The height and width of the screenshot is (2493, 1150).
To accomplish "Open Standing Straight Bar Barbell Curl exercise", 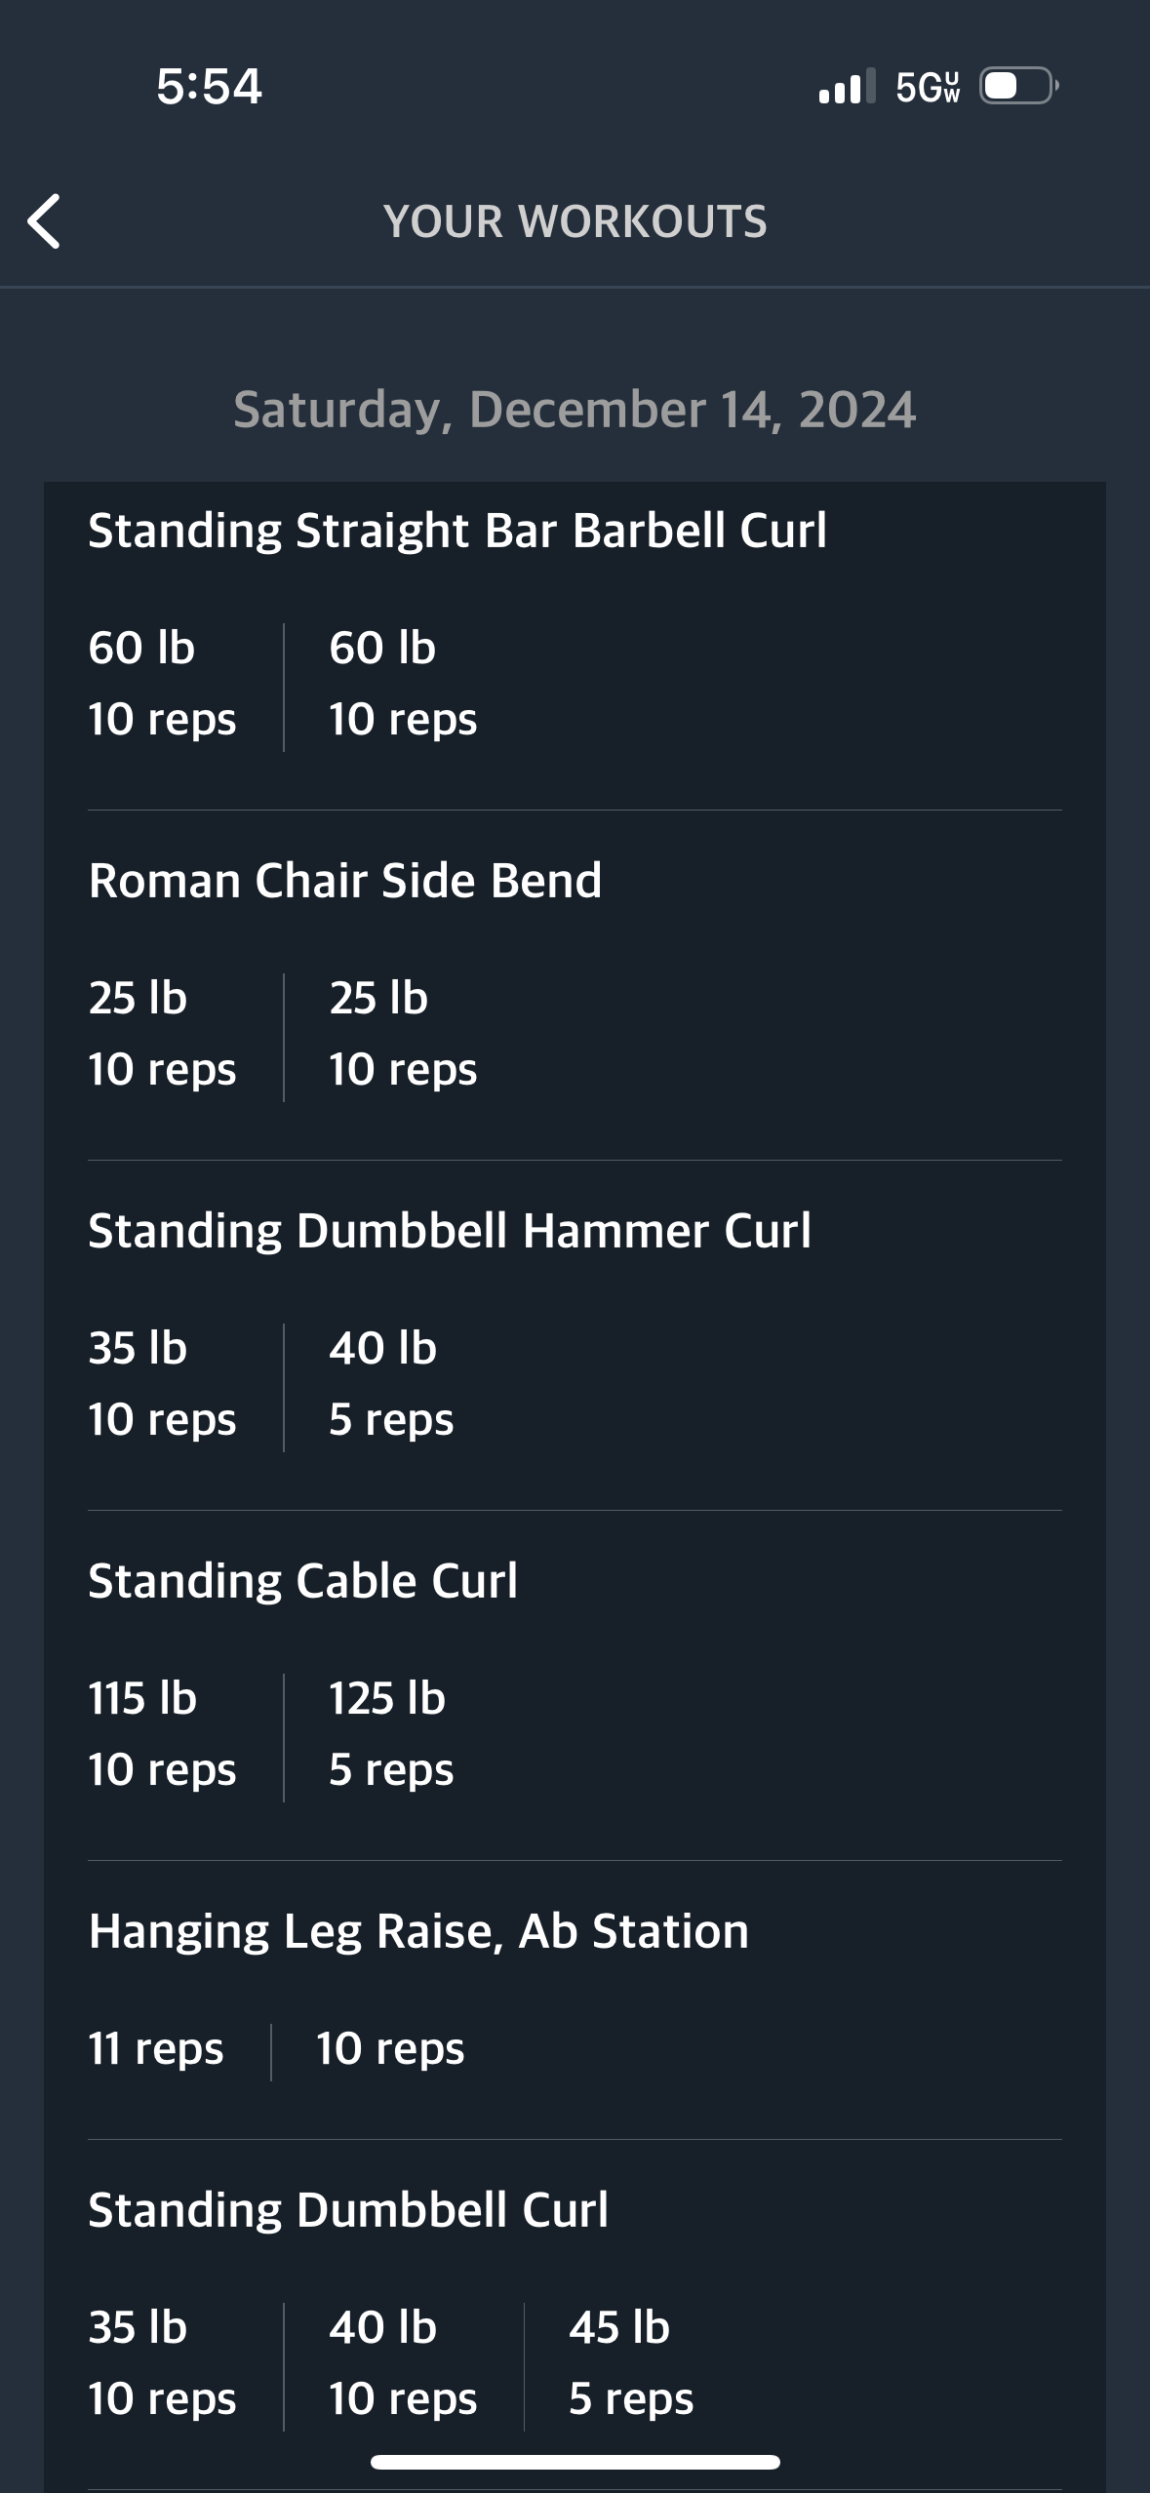I will point(457,531).
